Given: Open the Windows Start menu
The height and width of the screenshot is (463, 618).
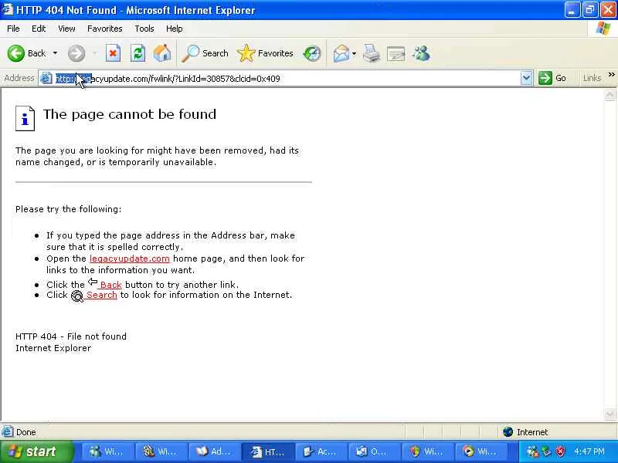Looking at the screenshot, I should click(x=36, y=451).
